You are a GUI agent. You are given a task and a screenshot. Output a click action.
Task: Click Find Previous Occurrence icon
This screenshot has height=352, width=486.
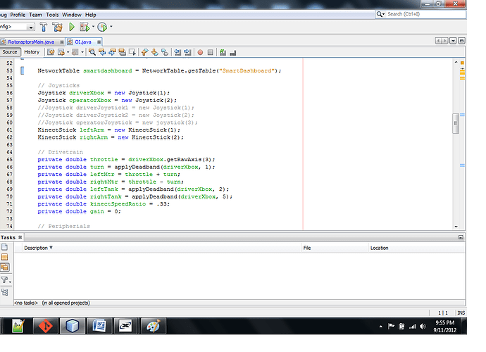102,52
